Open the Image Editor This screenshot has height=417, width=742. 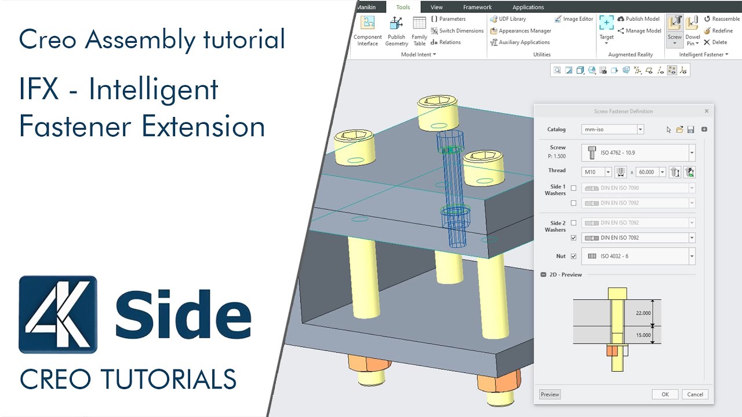click(574, 19)
